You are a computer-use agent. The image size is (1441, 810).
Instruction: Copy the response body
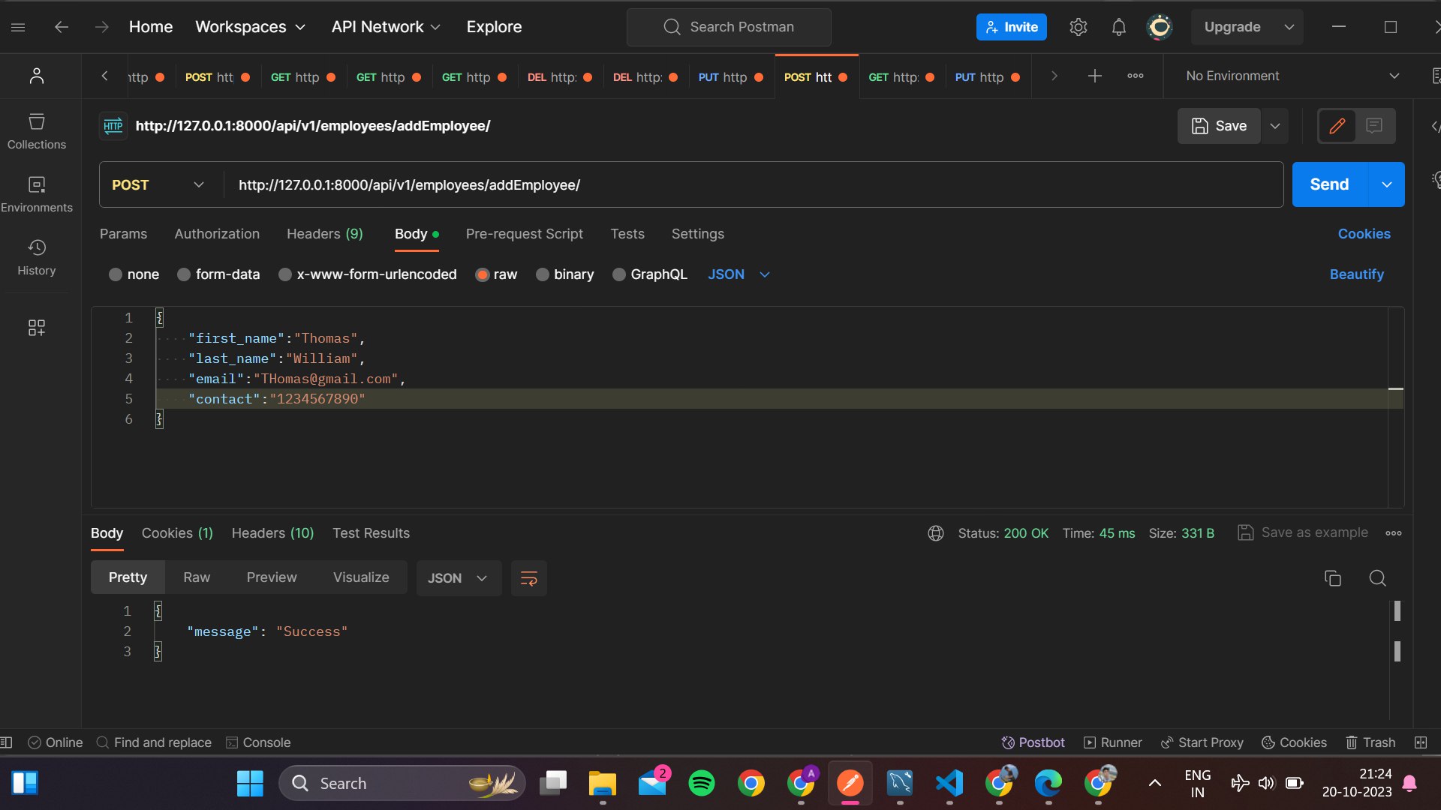click(1332, 578)
